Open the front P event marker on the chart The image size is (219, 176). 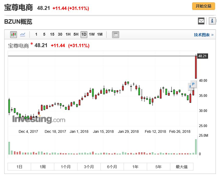tap(193, 84)
